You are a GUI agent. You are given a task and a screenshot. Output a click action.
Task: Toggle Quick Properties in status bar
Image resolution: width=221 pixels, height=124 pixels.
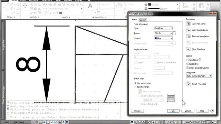coord(67,122)
